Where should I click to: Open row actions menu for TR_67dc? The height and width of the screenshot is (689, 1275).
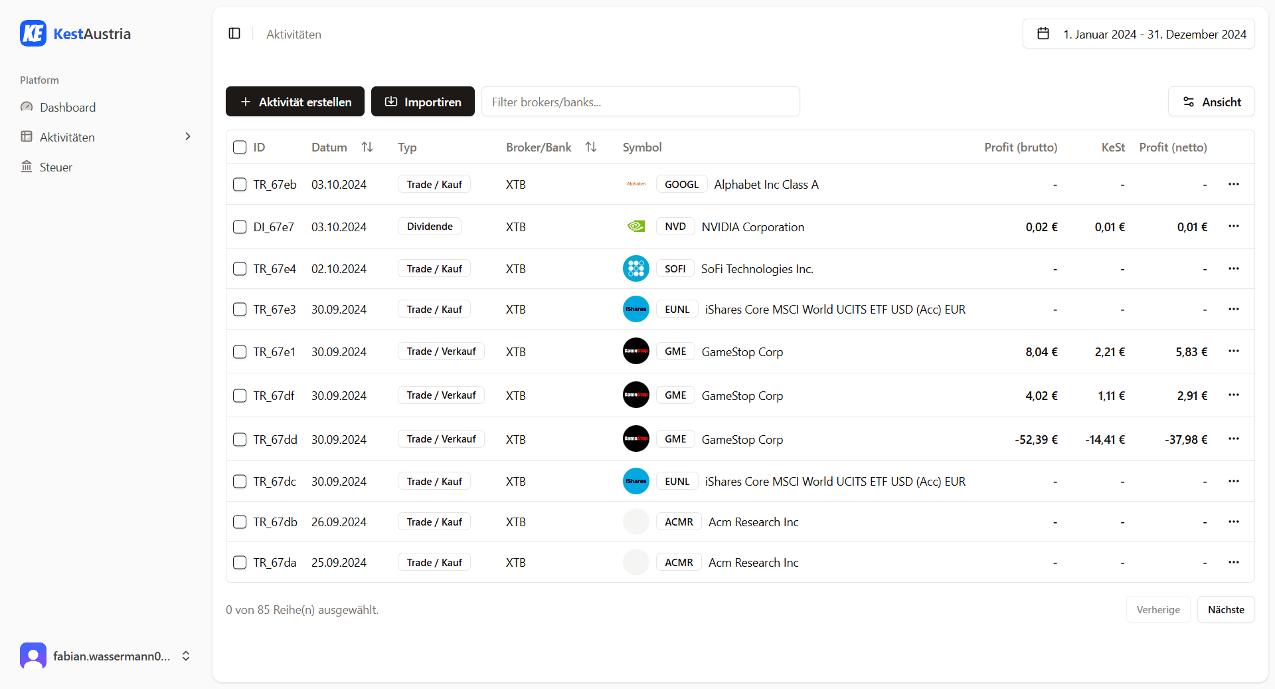click(1234, 481)
